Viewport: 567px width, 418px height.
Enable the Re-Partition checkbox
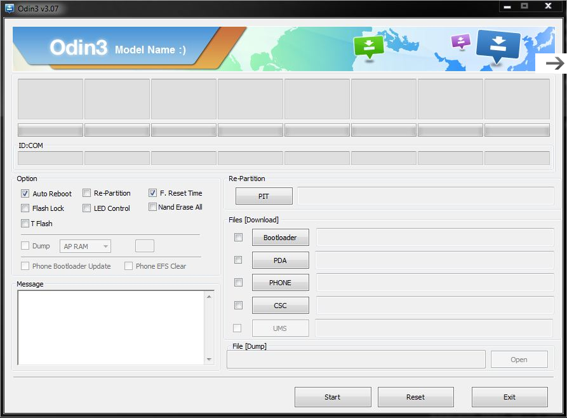click(86, 193)
